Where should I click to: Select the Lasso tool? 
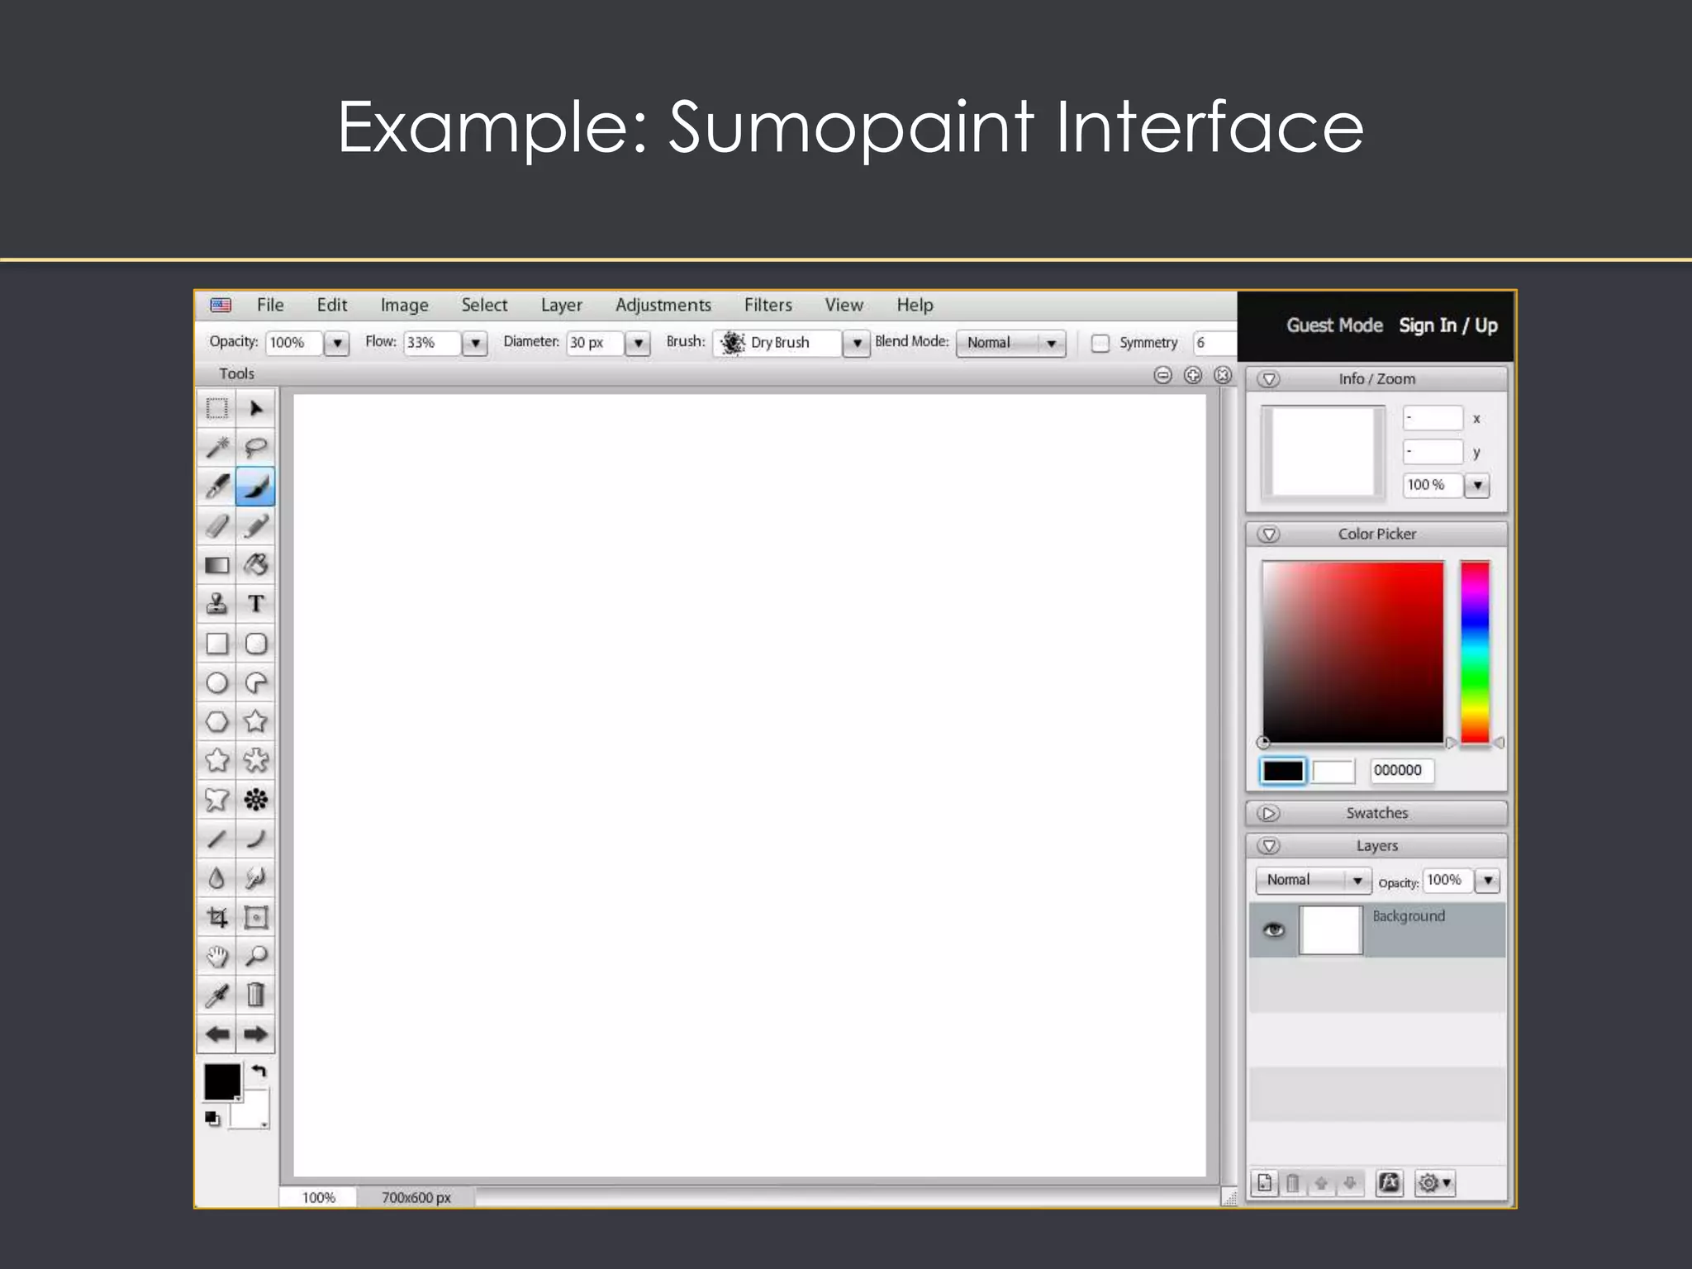click(x=255, y=447)
